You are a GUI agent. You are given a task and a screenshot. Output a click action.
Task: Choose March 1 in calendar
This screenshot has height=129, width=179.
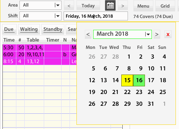129,57
